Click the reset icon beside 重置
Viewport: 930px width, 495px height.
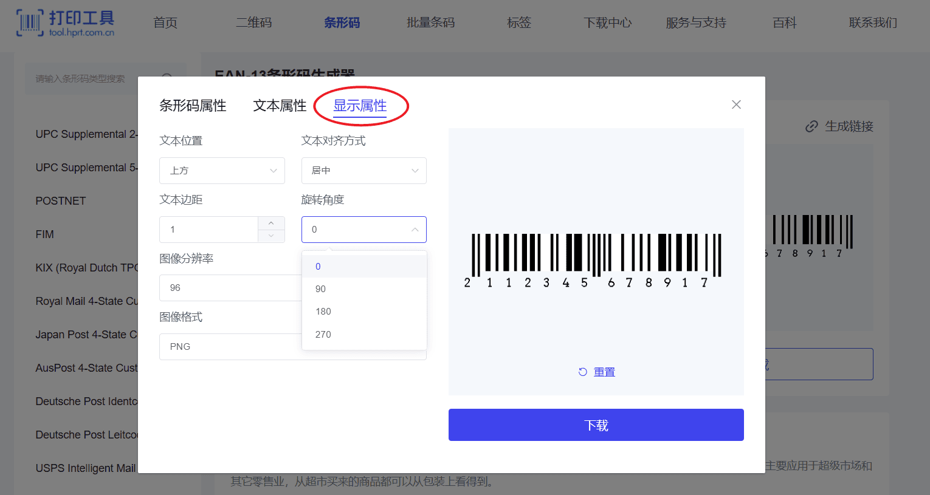pos(582,372)
